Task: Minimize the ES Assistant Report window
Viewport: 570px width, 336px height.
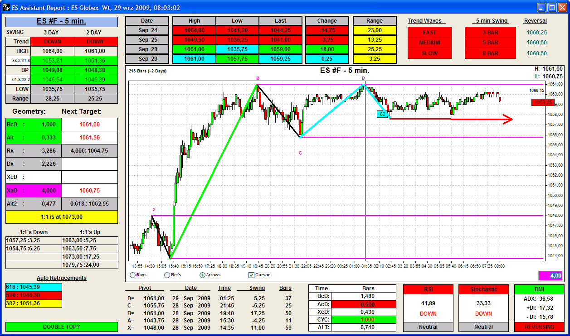Action: 542,7
